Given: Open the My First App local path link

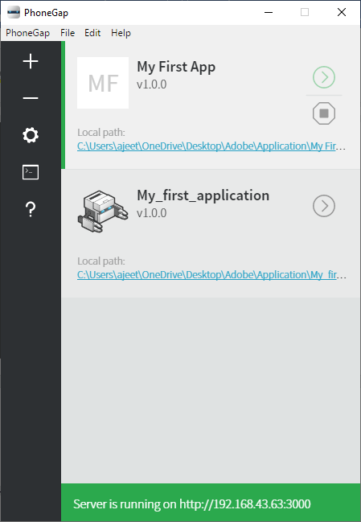Looking at the screenshot, I should [211, 146].
